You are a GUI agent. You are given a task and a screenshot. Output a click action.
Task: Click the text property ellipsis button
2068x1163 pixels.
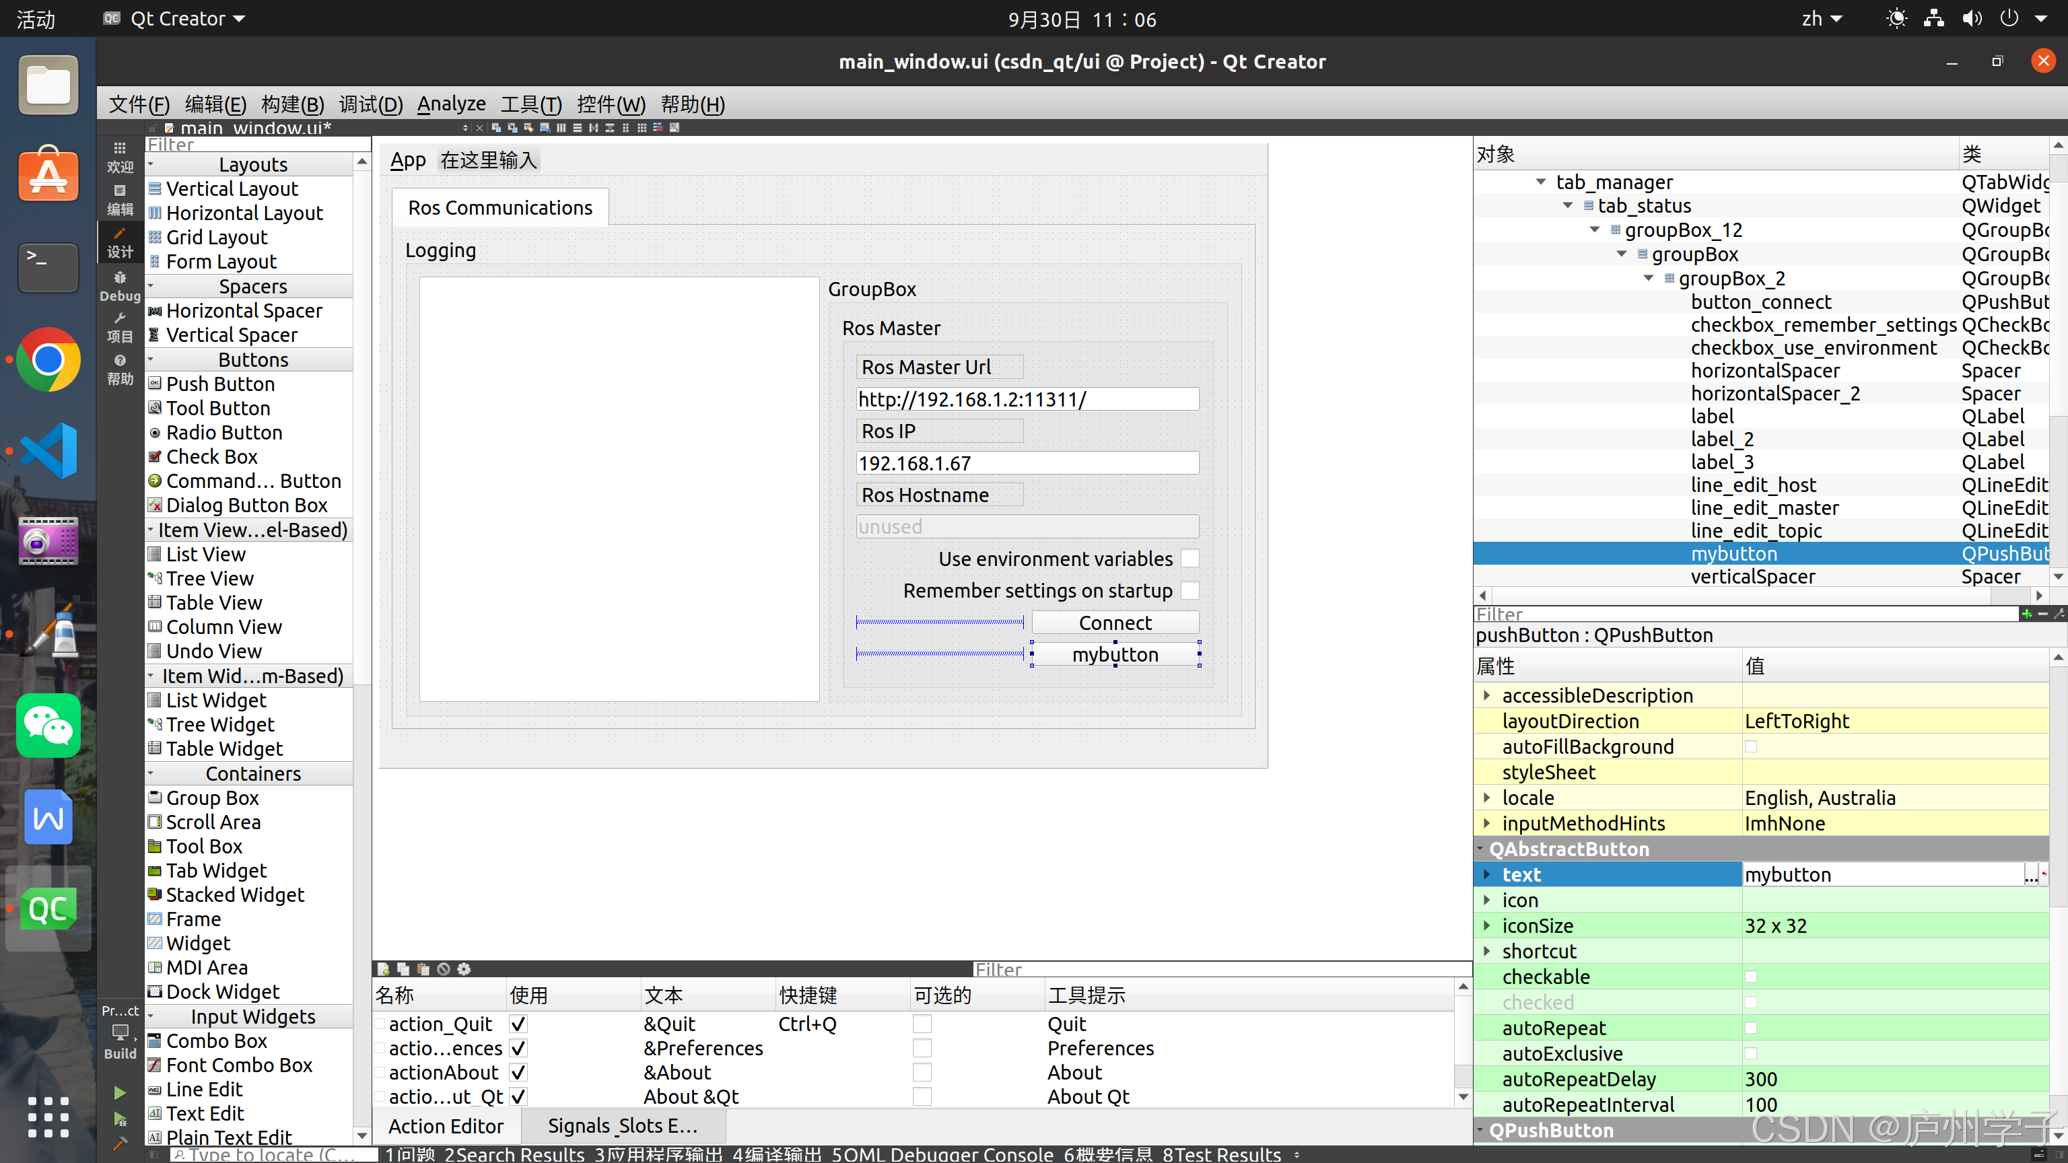point(2030,875)
